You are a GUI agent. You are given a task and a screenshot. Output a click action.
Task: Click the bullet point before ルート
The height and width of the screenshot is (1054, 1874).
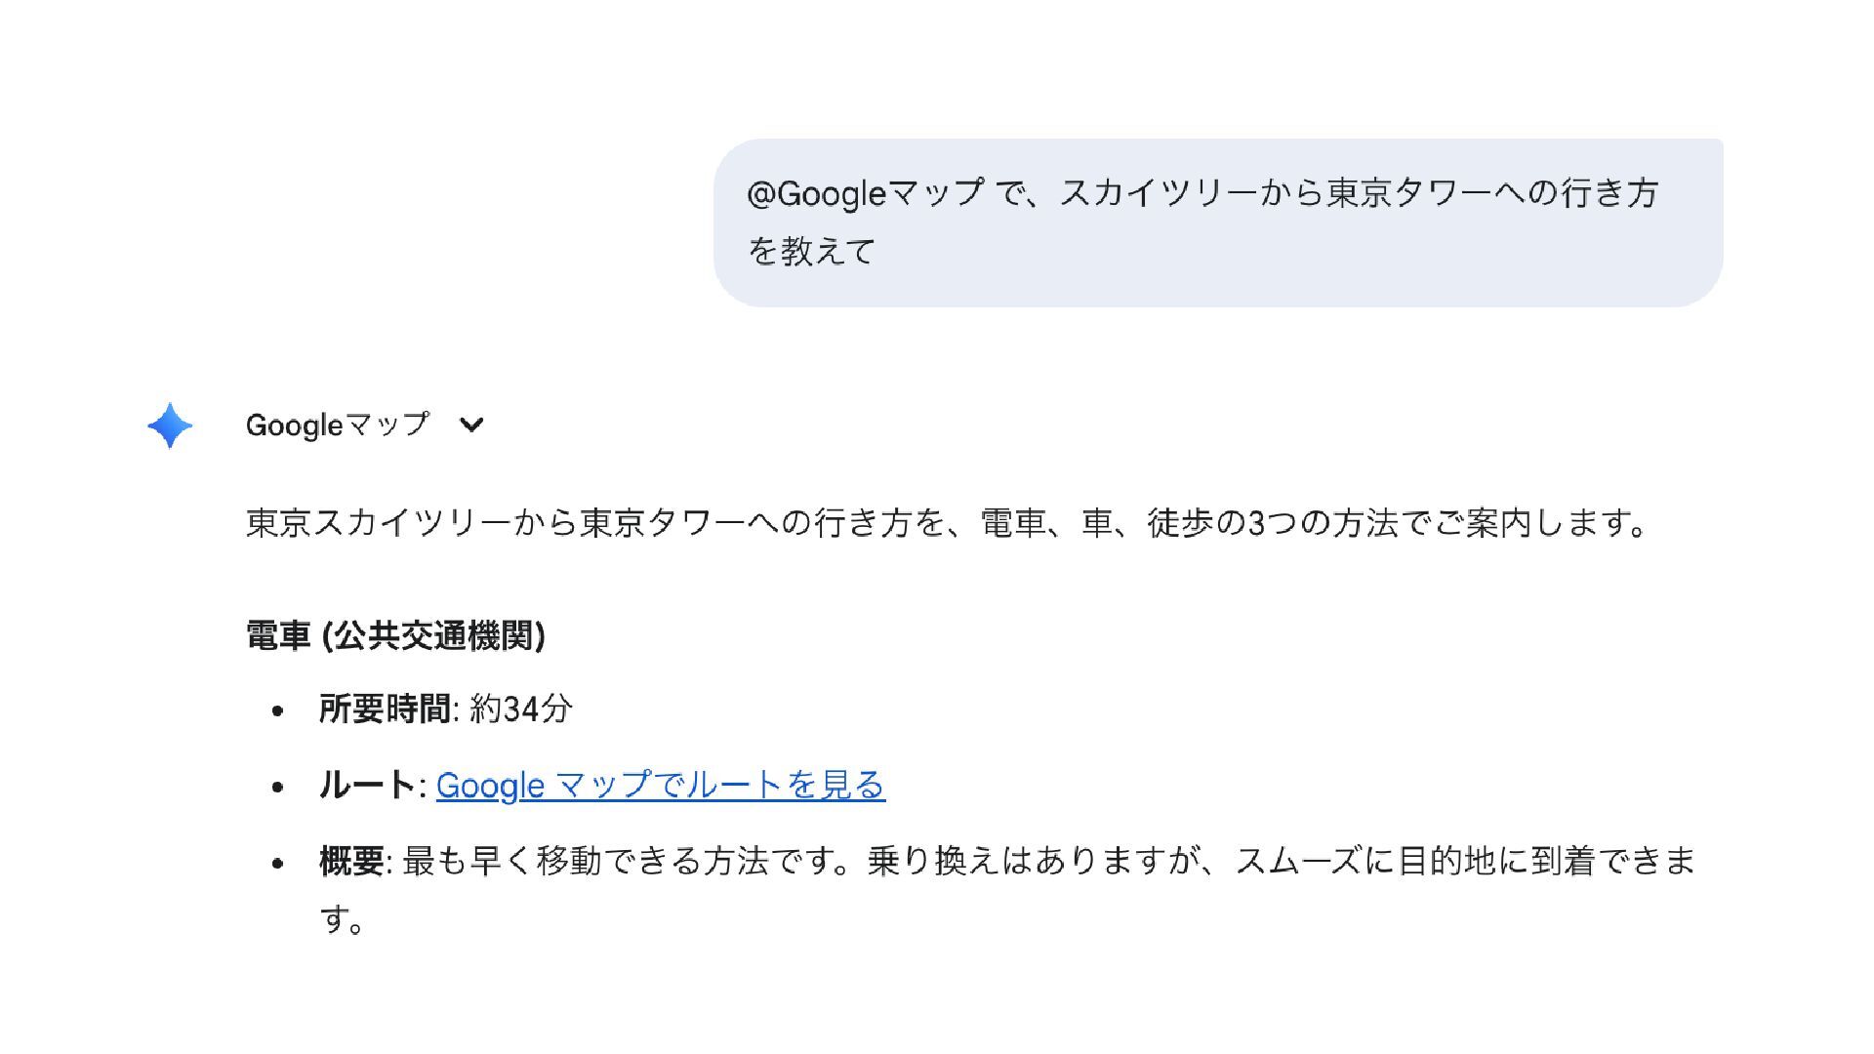tap(278, 787)
